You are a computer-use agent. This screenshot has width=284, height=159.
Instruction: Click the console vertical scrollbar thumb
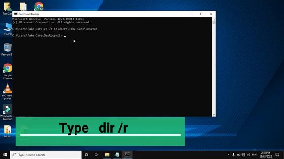point(214,23)
